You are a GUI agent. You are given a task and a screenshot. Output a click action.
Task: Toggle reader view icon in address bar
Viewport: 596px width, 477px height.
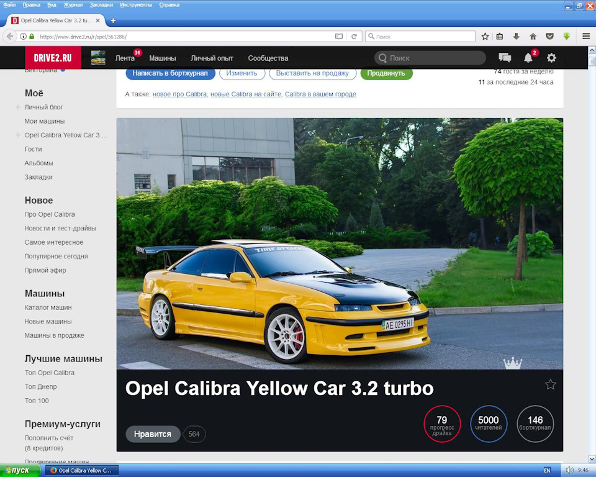pos(339,37)
